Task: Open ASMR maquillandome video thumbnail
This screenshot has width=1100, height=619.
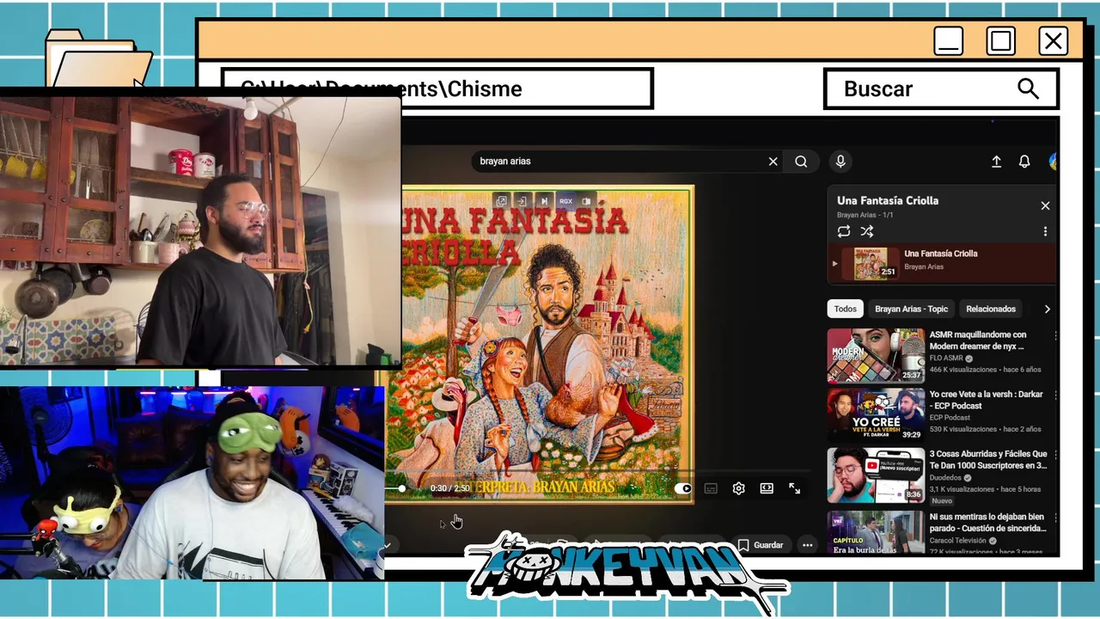Action: click(x=876, y=355)
